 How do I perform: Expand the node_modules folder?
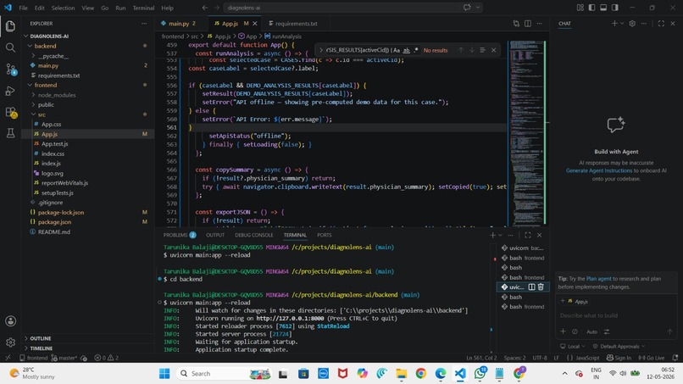(57, 95)
